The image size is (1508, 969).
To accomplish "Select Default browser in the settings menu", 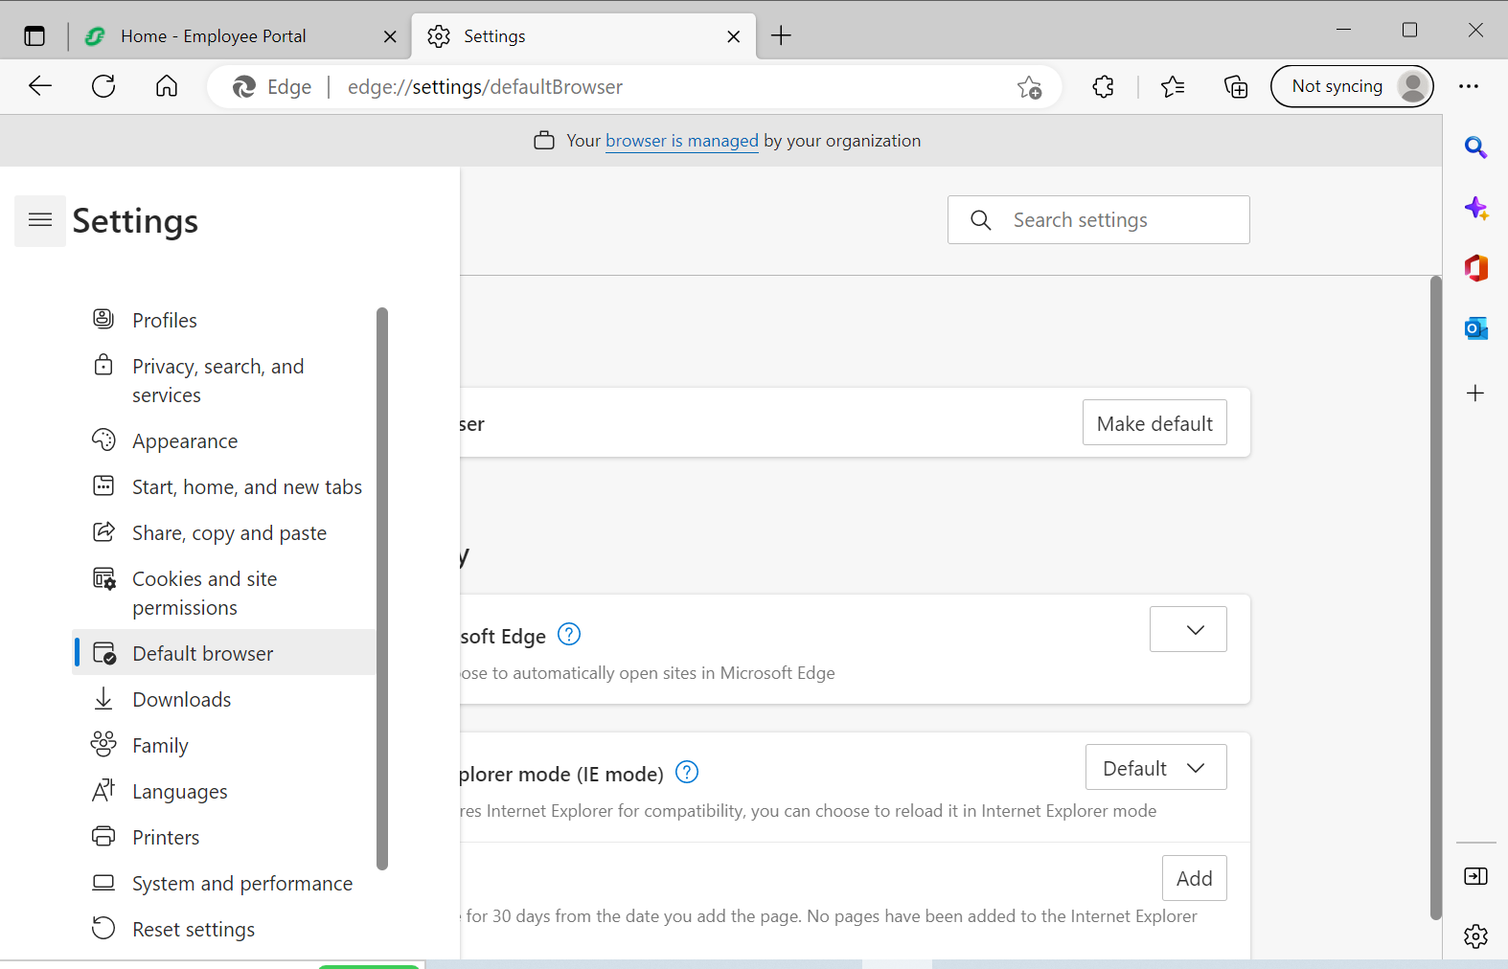I will tap(224, 653).
